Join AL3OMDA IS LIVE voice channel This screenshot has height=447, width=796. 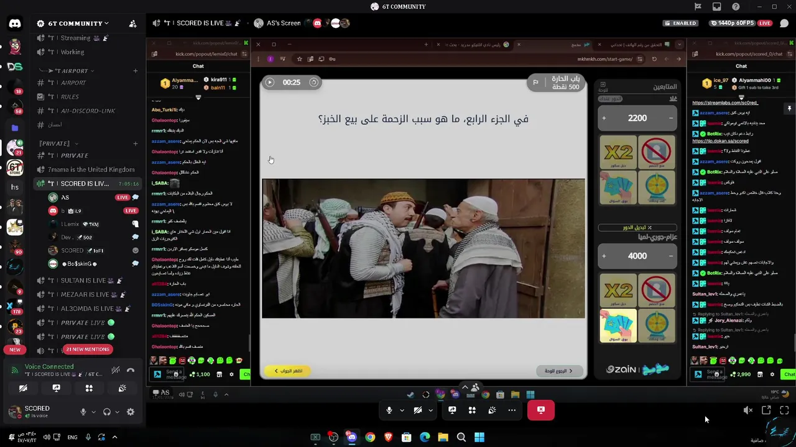click(x=87, y=309)
